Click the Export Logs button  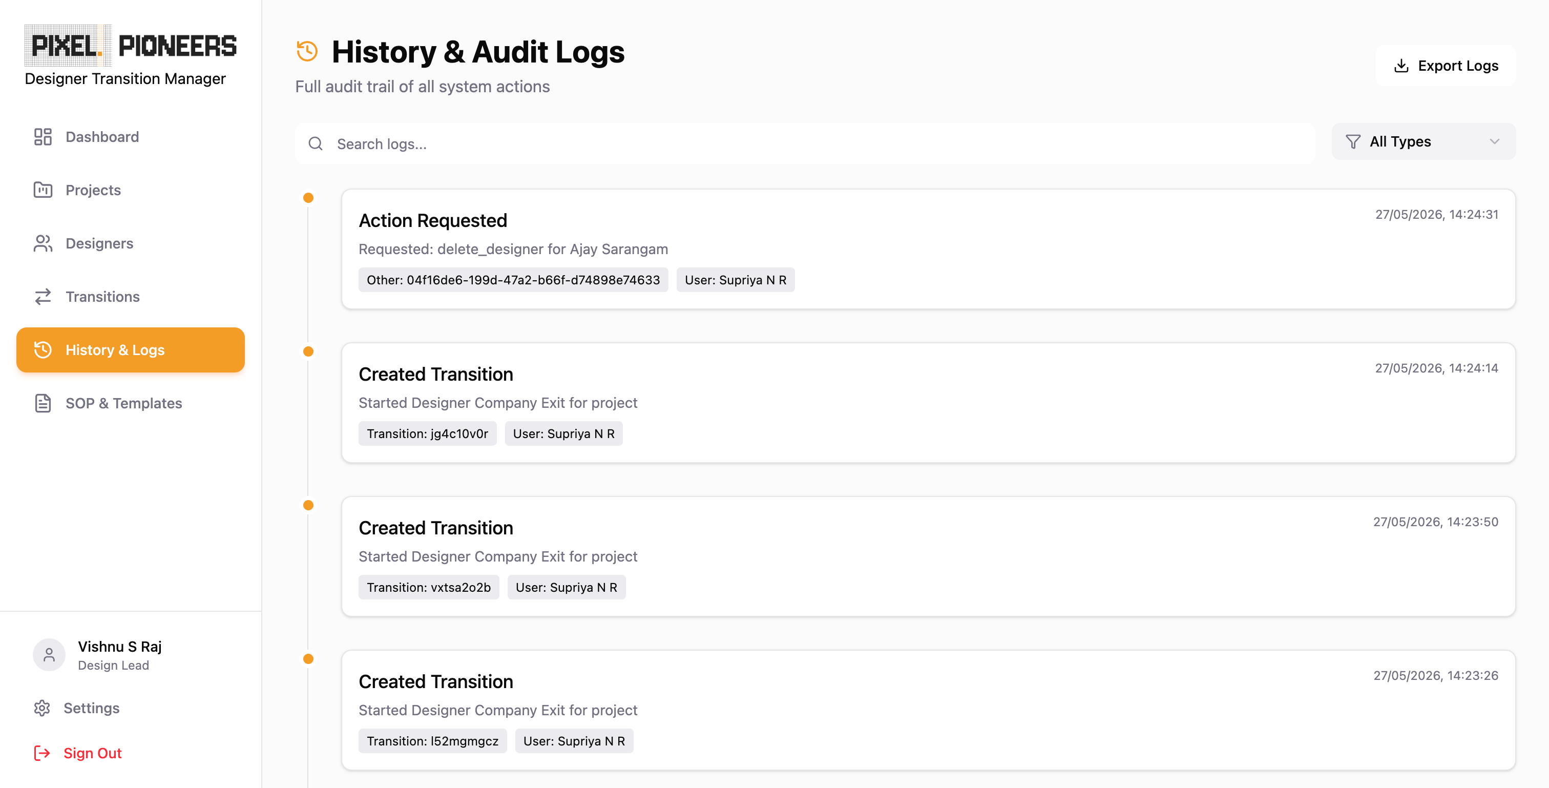(1446, 66)
